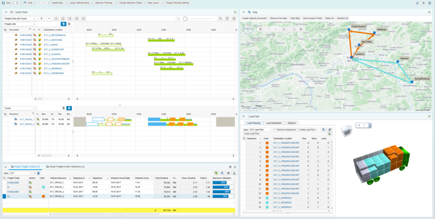The image size is (435, 219).
Task: Open the 4100135308 document link
Action: [x=26, y=34]
